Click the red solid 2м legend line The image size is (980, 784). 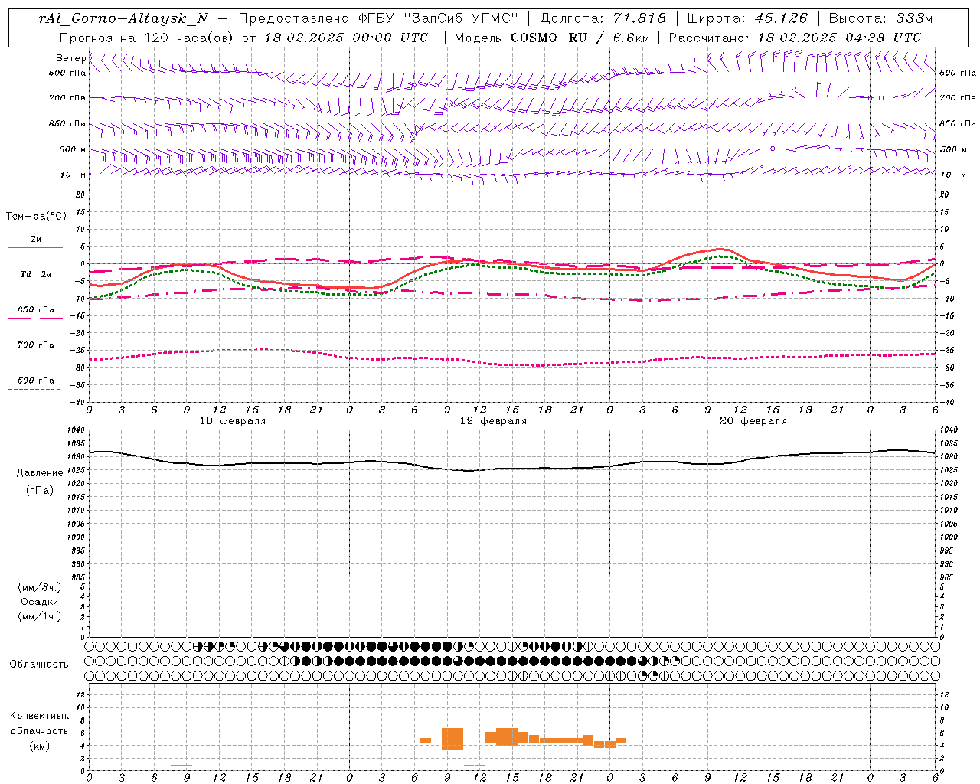(35, 248)
